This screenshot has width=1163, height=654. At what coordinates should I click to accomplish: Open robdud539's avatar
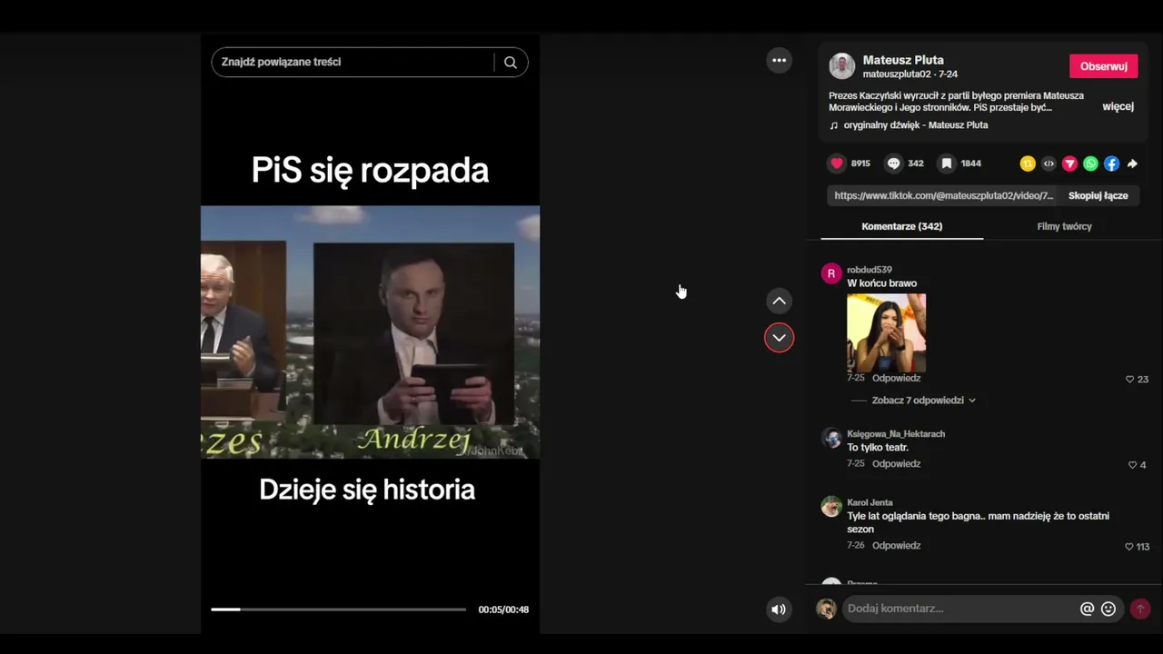(830, 273)
